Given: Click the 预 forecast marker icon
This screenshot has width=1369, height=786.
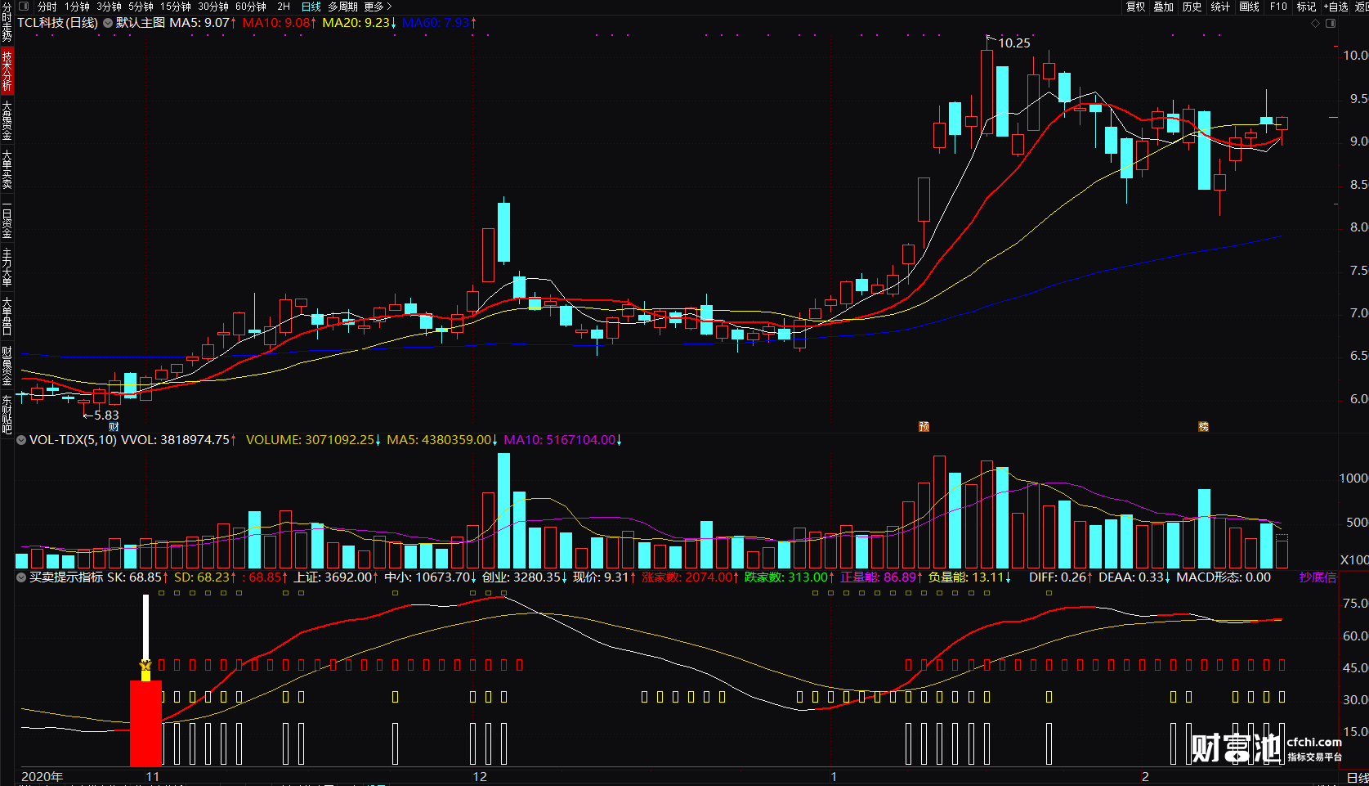Looking at the screenshot, I should pos(924,426).
